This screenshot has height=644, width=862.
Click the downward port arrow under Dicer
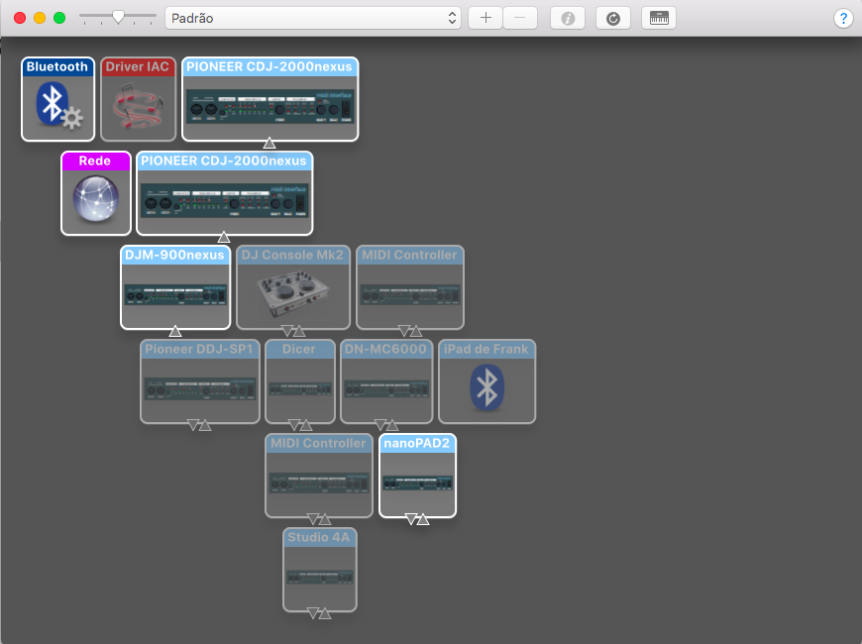pyautogui.click(x=294, y=425)
